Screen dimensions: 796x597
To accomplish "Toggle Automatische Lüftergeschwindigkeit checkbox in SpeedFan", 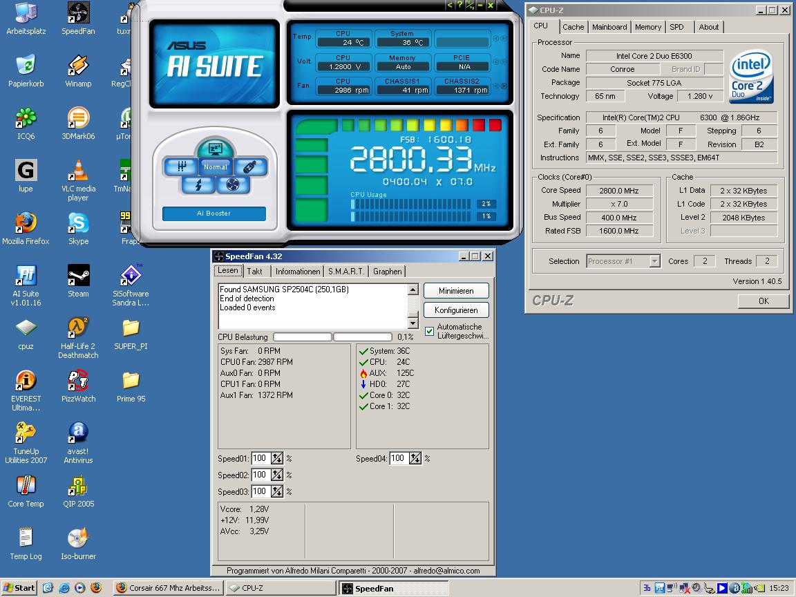I will click(430, 331).
